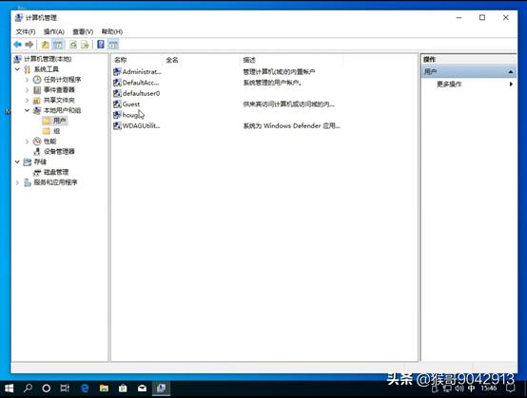Select 服务和应用程序 in the tree
The width and height of the screenshot is (527, 398).
[x=55, y=182]
